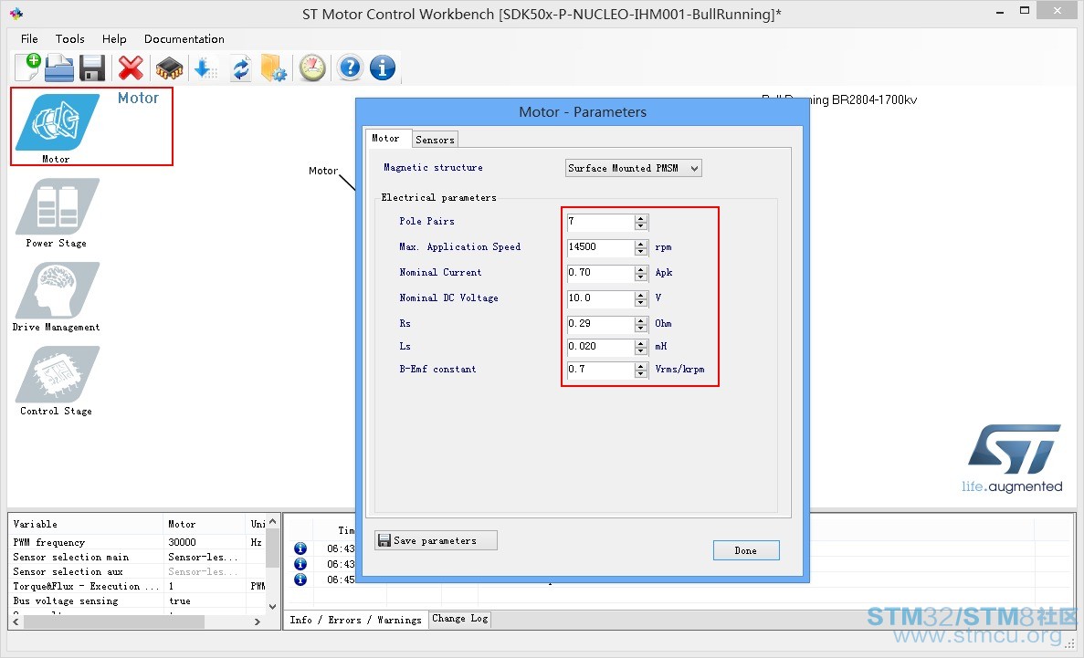
Task: Click the Ls inductance field
Action: (600, 347)
